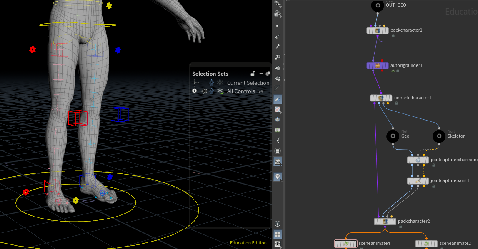Viewport: 478px width, 249px height.
Task: Open the background image display dropdown
Action: tap(278, 161)
